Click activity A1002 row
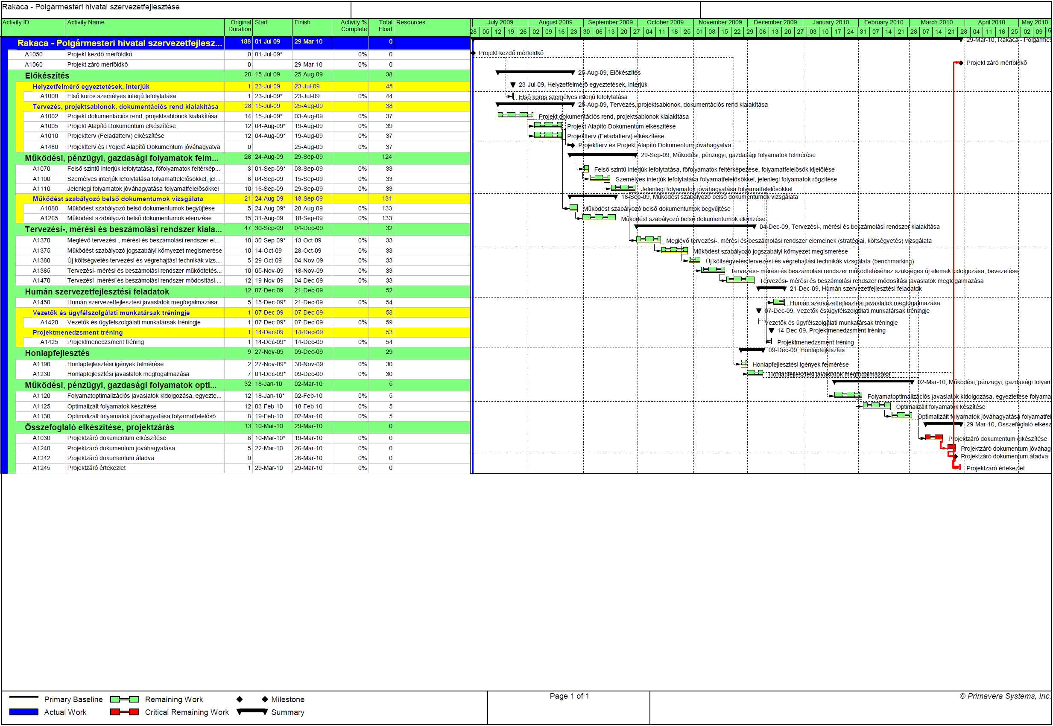Screen dimensions: 1053x726 coord(247,116)
